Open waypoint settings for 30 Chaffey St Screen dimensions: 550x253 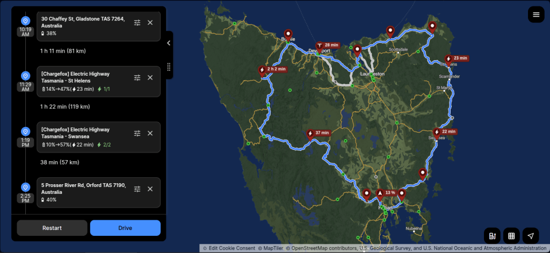pos(137,23)
